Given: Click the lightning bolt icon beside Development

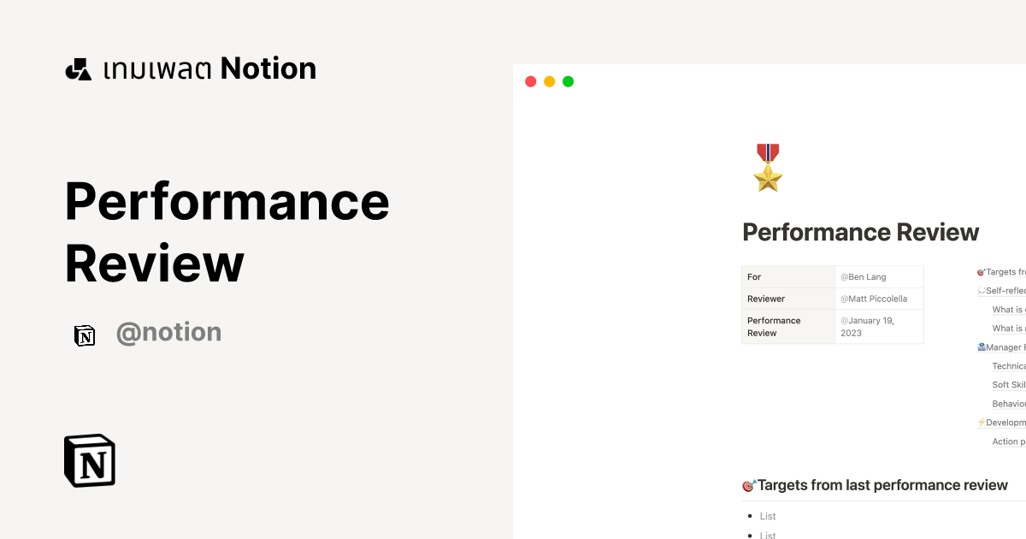Looking at the screenshot, I should [982, 422].
